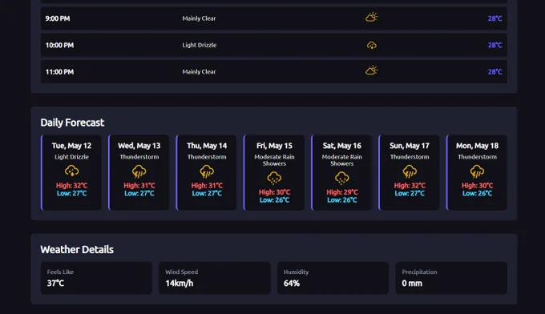
Task: Click 'Light Drizzle' in the 10:00 PM row
Action: click(x=200, y=45)
